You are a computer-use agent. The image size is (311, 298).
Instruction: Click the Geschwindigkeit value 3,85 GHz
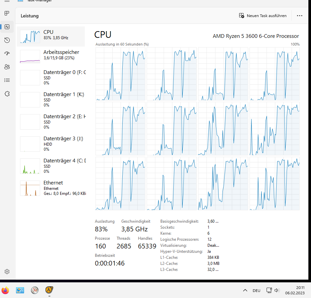click(135, 229)
